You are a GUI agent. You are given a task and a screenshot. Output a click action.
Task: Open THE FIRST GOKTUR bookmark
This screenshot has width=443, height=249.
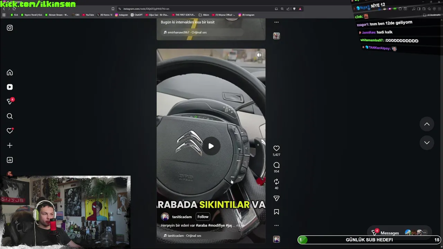click(x=183, y=15)
